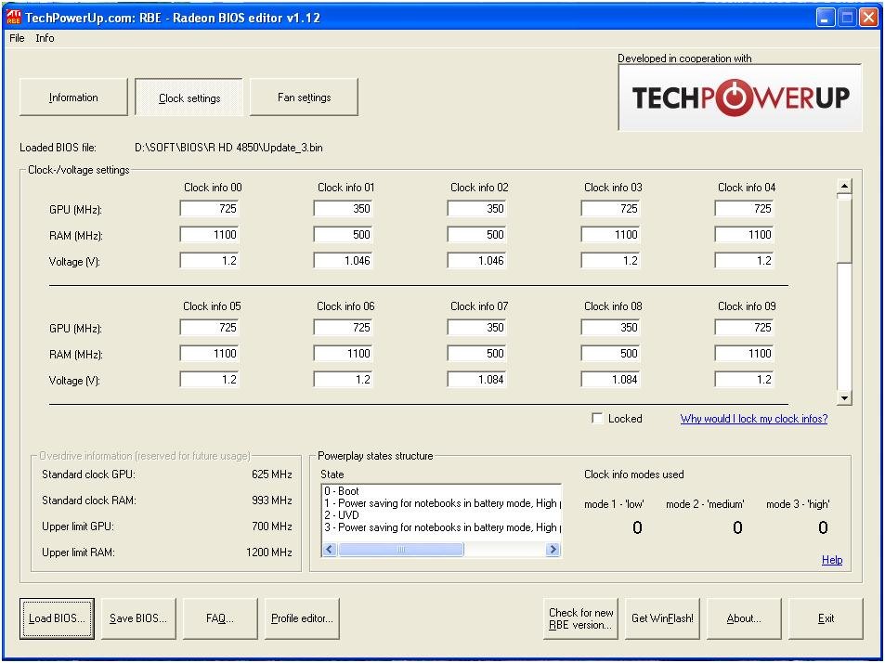Edit Clock info 01 GPU MHz field
885x663 pixels.
(344, 209)
